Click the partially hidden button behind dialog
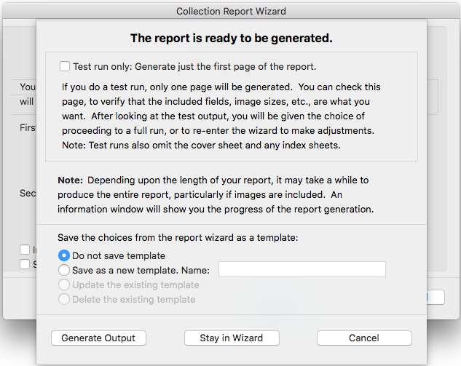The width and height of the screenshot is (461, 366). pos(436,297)
